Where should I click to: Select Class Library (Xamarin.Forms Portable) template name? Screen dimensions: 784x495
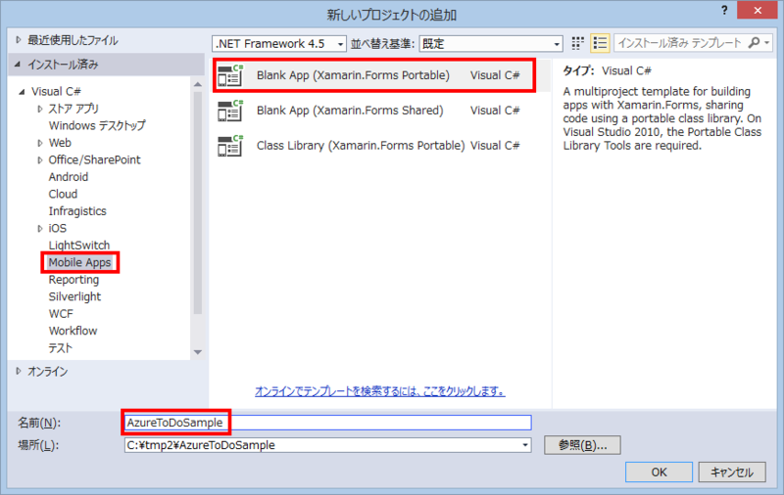pos(361,145)
